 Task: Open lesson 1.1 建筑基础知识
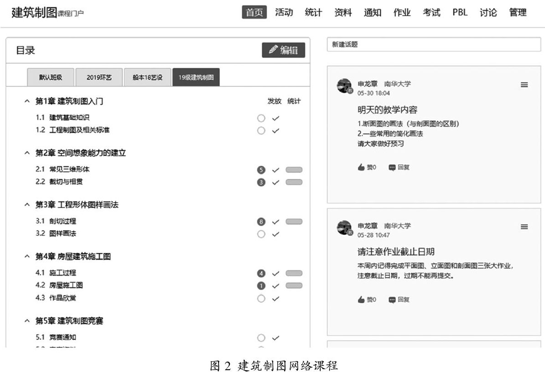point(62,117)
